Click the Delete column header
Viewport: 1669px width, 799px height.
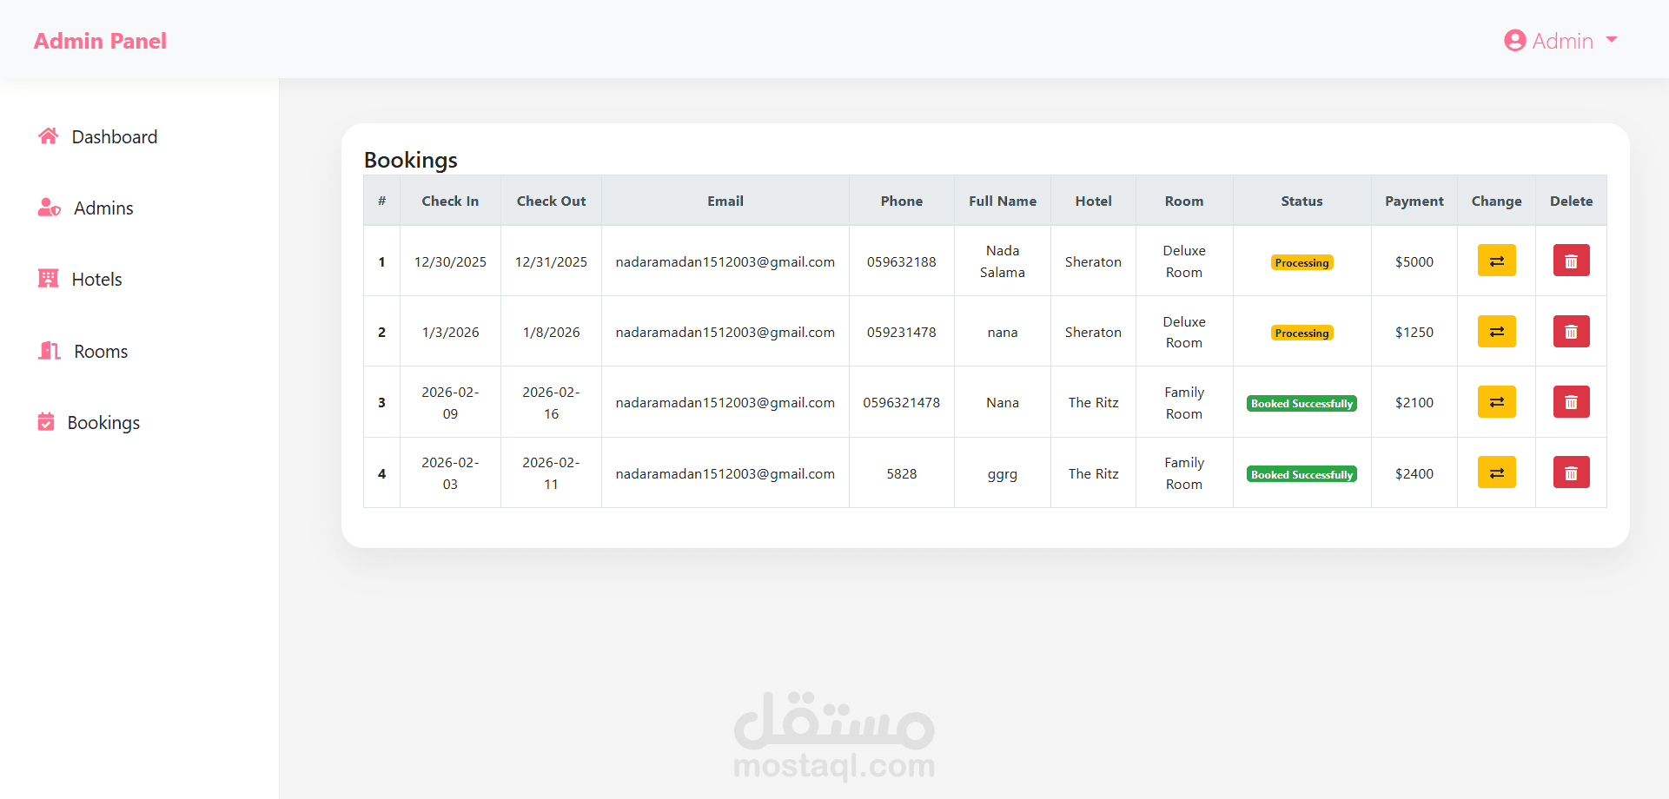[1571, 201]
